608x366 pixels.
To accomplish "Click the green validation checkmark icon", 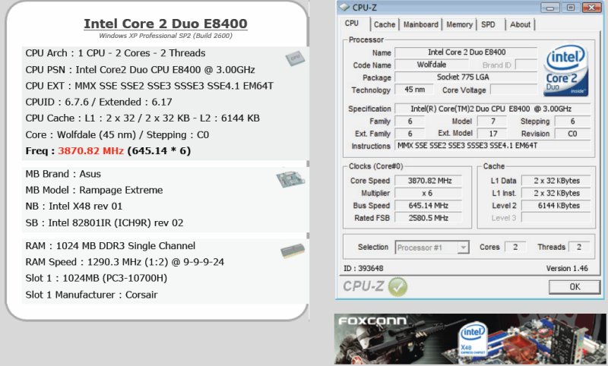I will click(397, 287).
